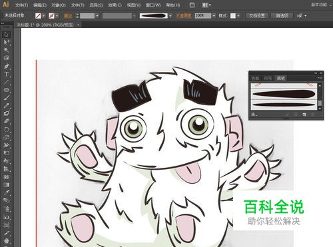Click the stroke weight input field

(87, 16)
